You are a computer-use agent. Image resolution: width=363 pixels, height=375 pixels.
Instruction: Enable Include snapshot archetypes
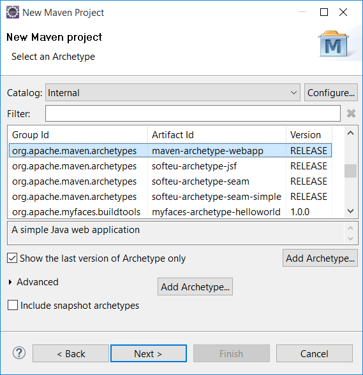tap(13, 305)
